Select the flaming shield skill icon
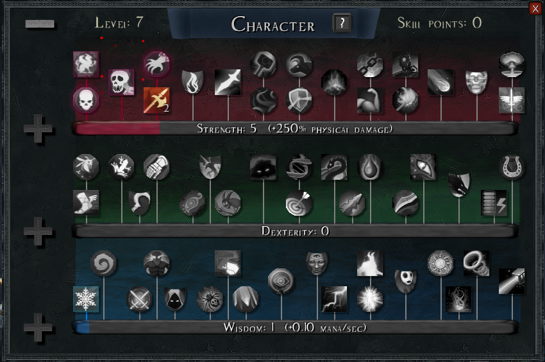Viewport: 545px width, 362px height. click(x=192, y=82)
